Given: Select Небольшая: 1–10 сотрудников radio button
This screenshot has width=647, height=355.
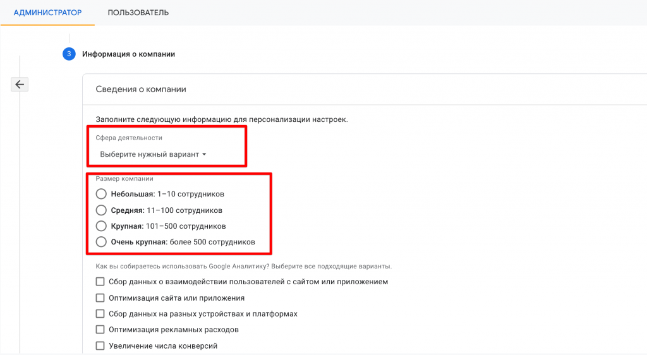Looking at the screenshot, I should pos(101,194).
